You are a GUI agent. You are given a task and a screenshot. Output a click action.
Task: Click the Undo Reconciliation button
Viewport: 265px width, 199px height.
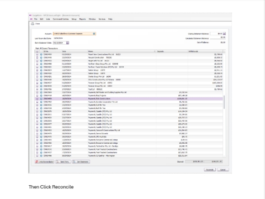click(x=45, y=162)
